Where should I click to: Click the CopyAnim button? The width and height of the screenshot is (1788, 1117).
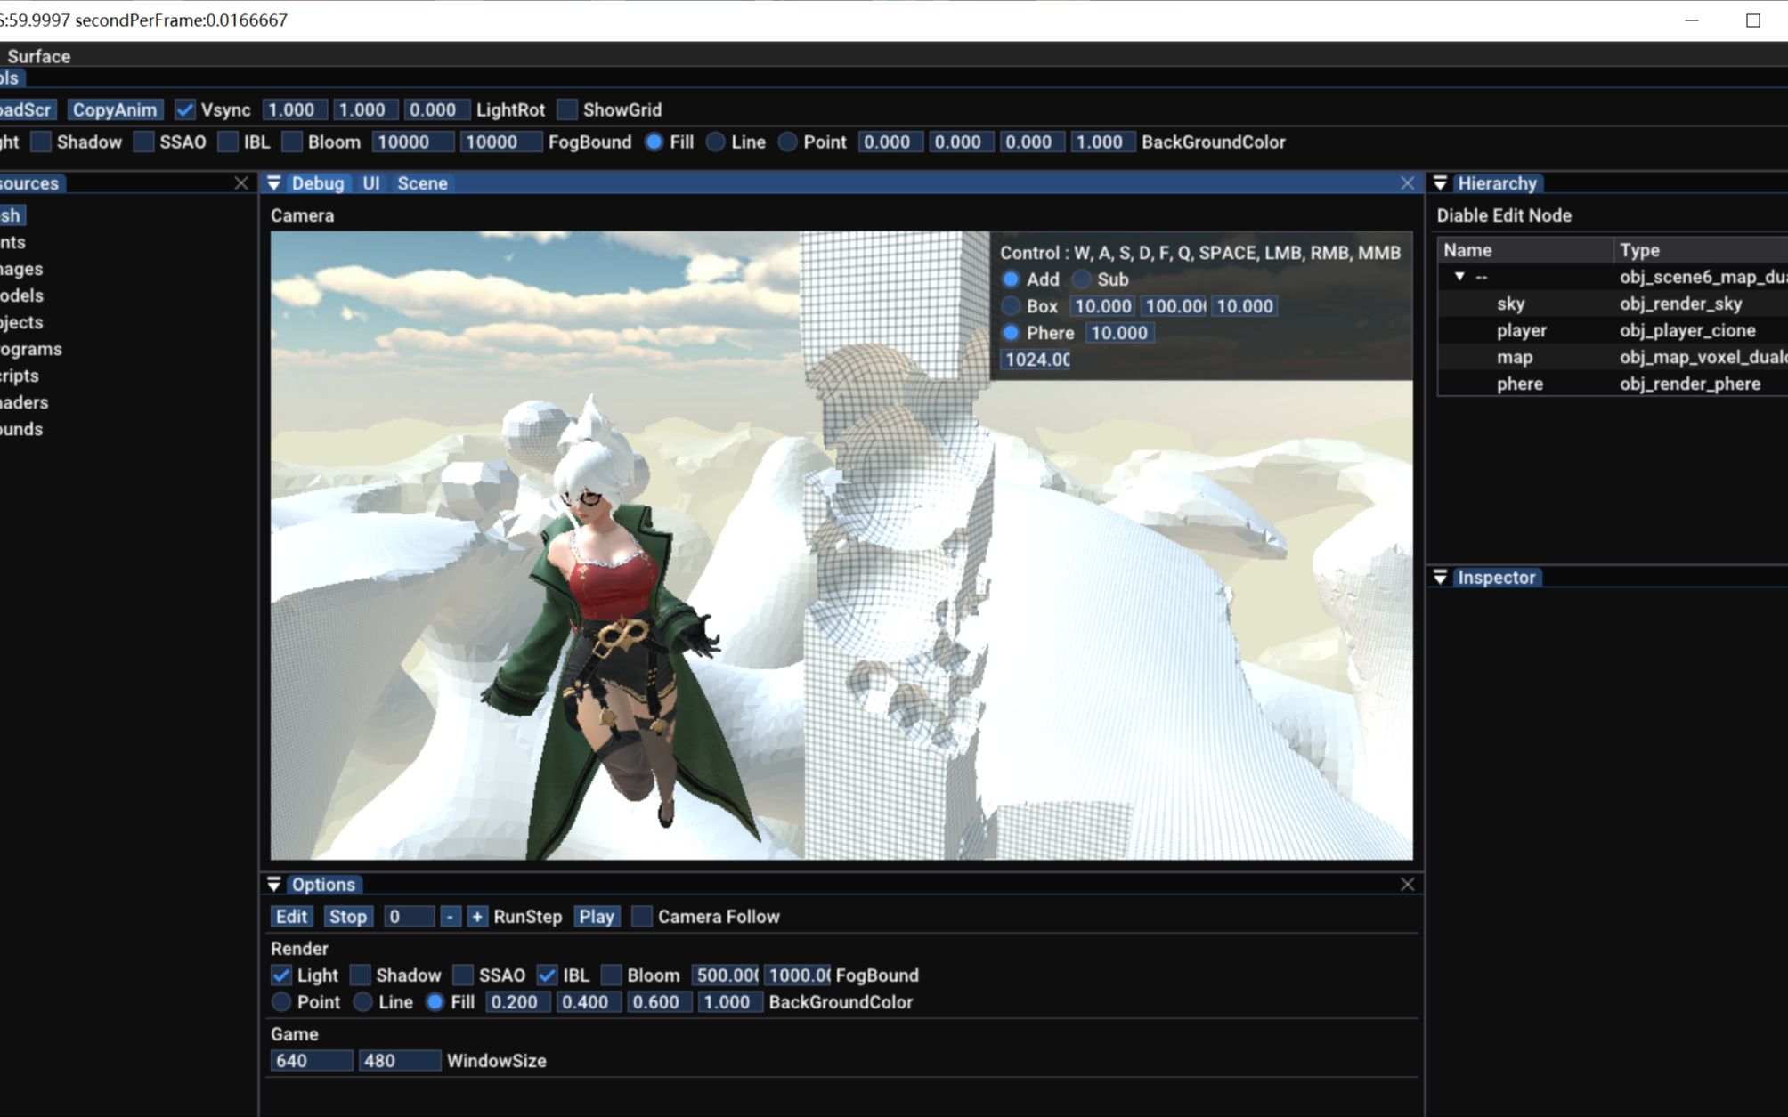(x=115, y=110)
